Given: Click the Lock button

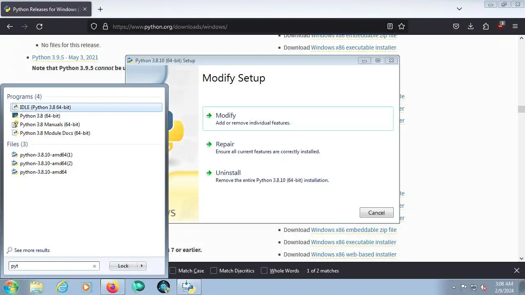Looking at the screenshot, I should coord(123,266).
